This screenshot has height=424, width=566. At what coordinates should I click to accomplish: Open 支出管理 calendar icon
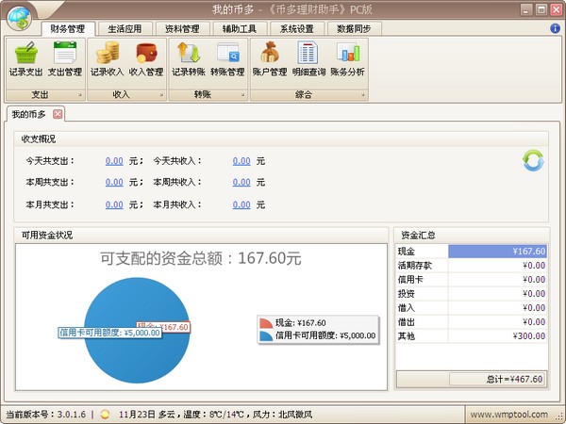point(65,59)
